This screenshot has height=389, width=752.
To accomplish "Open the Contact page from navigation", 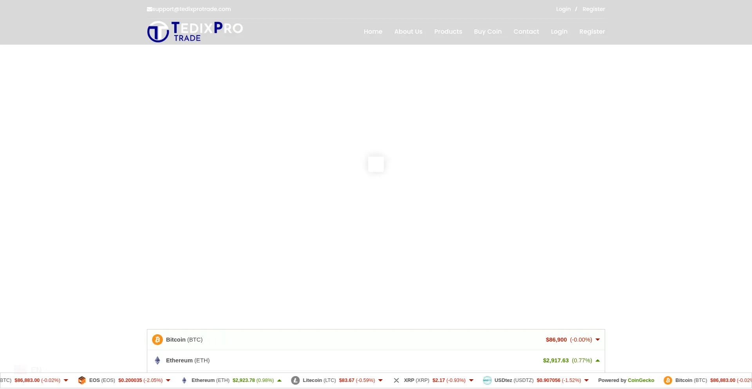I will click(526, 32).
